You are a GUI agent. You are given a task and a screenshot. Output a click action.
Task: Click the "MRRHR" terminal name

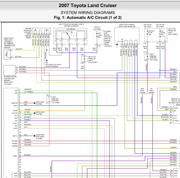[14, 103]
